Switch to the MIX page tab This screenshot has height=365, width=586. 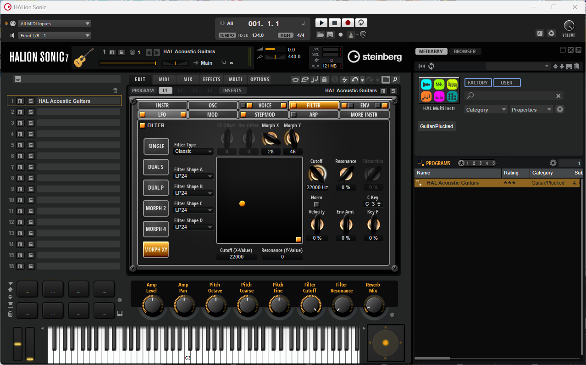(x=188, y=79)
